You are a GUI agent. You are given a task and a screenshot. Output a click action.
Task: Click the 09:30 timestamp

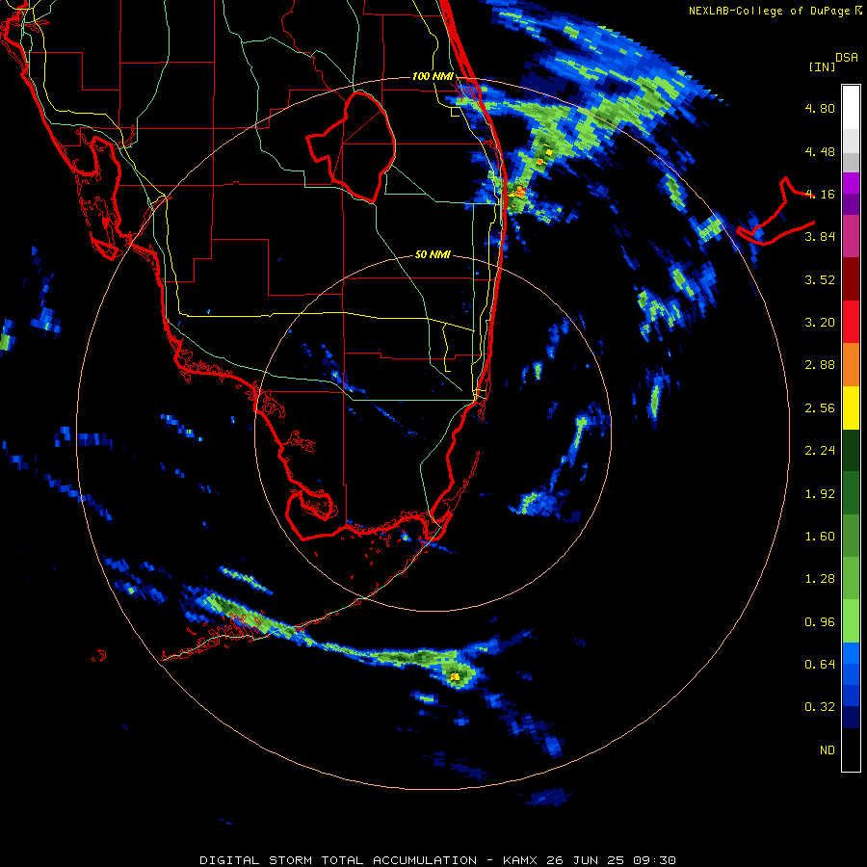coord(655,860)
